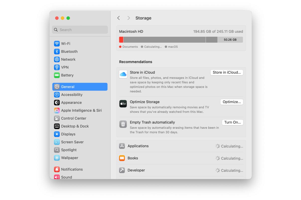
Task: Click the Spotlight magnifier icon
Action: coord(57,150)
